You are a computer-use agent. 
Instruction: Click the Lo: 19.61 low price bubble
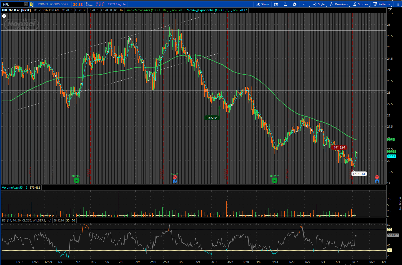point(359,174)
